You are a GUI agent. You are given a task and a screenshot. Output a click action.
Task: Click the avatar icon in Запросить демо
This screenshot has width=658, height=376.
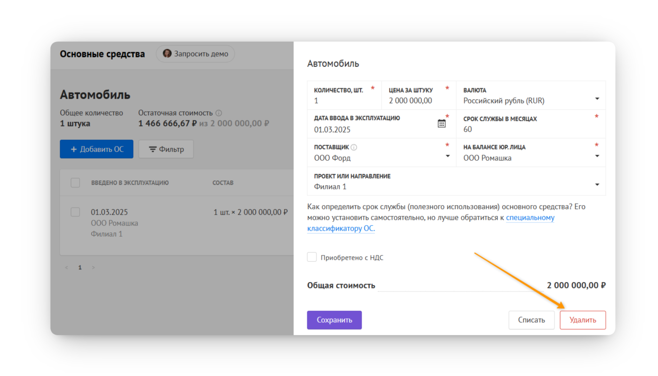[167, 54]
